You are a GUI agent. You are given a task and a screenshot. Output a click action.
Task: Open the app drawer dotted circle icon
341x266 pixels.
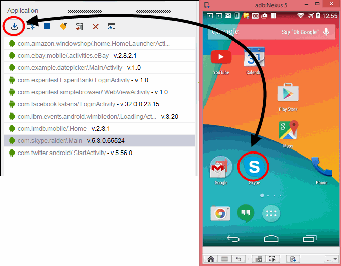pyautogui.click(x=271, y=213)
